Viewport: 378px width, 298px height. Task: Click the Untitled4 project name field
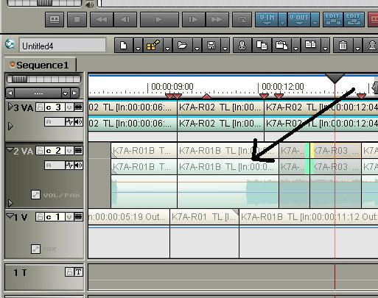(63, 46)
